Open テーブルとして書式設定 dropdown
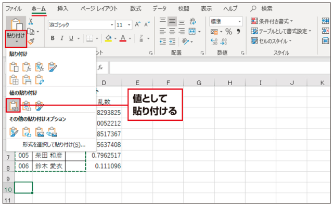Viewport: 333px width, 206px height. click(281, 31)
